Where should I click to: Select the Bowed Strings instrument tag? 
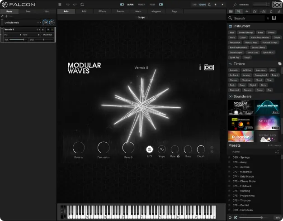246,33
